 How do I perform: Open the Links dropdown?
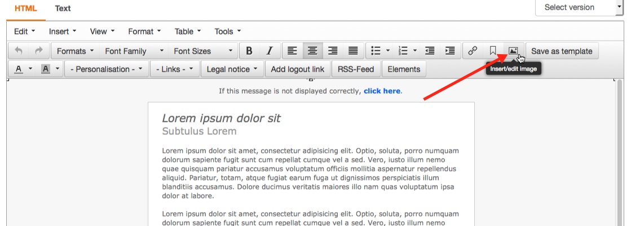click(x=175, y=69)
